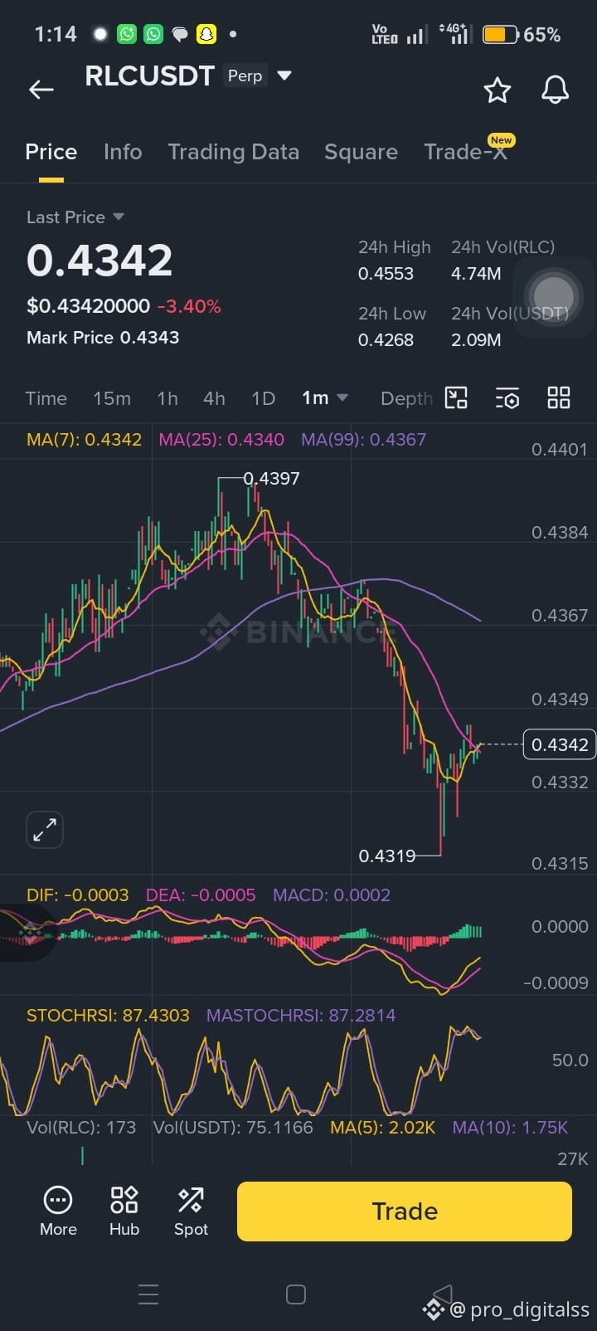Tap the battery indicator showing 65%
Image resolution: width=597 pixels, height=1331 pixels.
(522, 35)
